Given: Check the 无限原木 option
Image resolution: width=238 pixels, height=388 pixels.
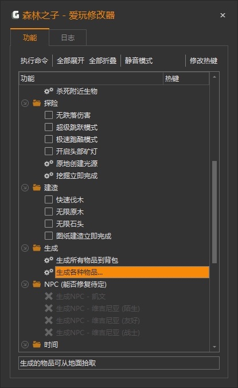Looking at the screenshot, I should pyautogui.click(x=49, y=212).
